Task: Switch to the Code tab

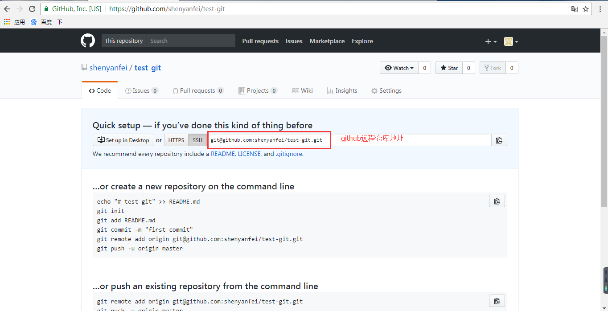Action: pos(100,90)
